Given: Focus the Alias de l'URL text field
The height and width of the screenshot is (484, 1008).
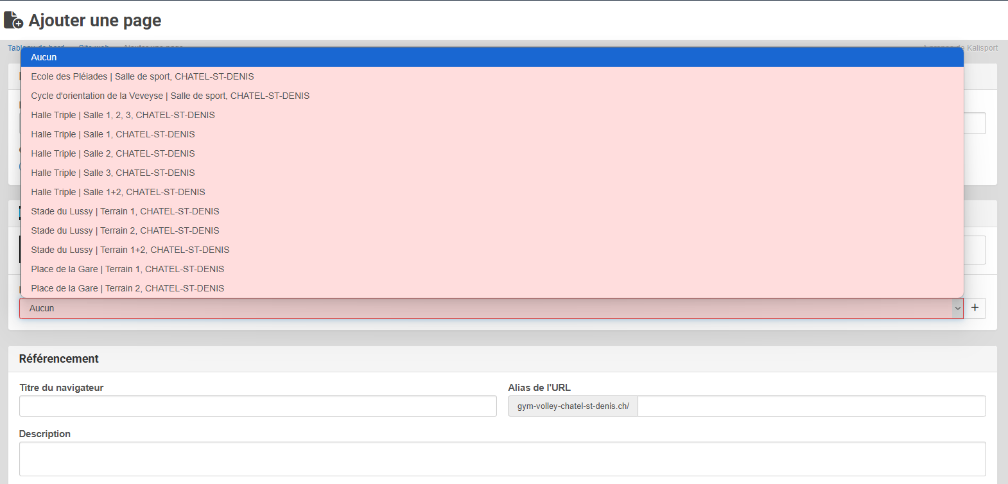Looking at the screenshot, I should click(x=811, y=406).
